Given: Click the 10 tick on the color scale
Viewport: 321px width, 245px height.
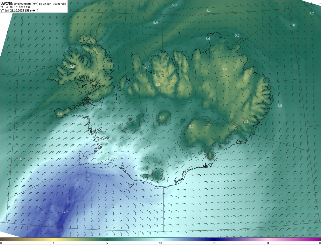Looking at the screenshot, I should click(x=160, y=243).
